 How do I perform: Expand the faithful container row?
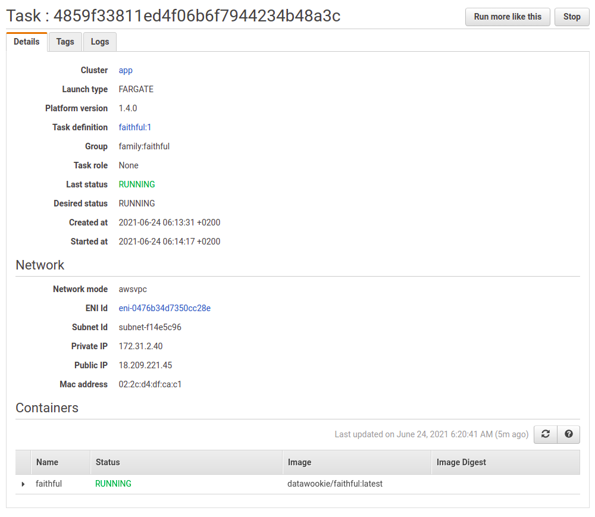pyautogui.click(x=23, y=484)
